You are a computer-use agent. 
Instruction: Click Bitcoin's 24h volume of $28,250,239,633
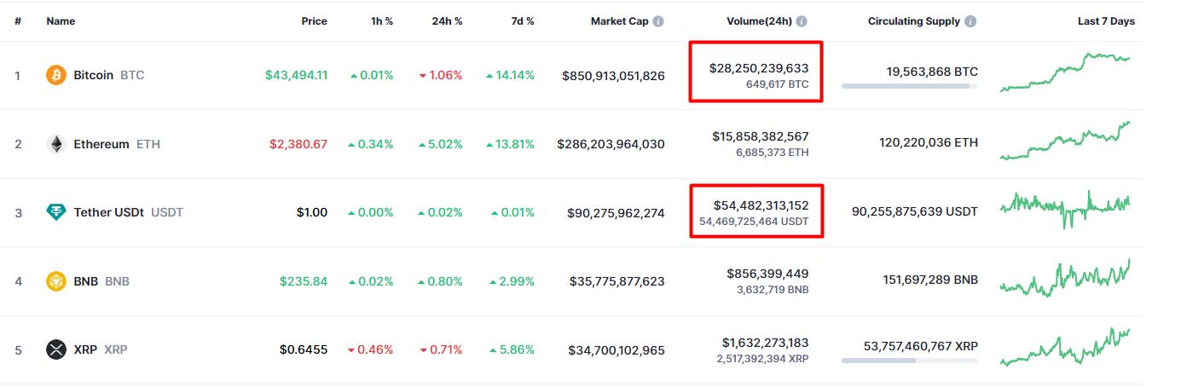pos(759,68)
